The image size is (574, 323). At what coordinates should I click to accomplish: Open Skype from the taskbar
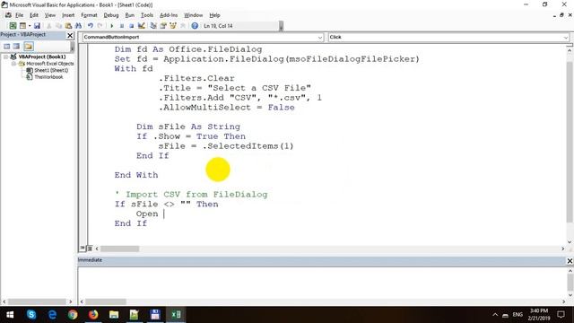tap(31, 315)
